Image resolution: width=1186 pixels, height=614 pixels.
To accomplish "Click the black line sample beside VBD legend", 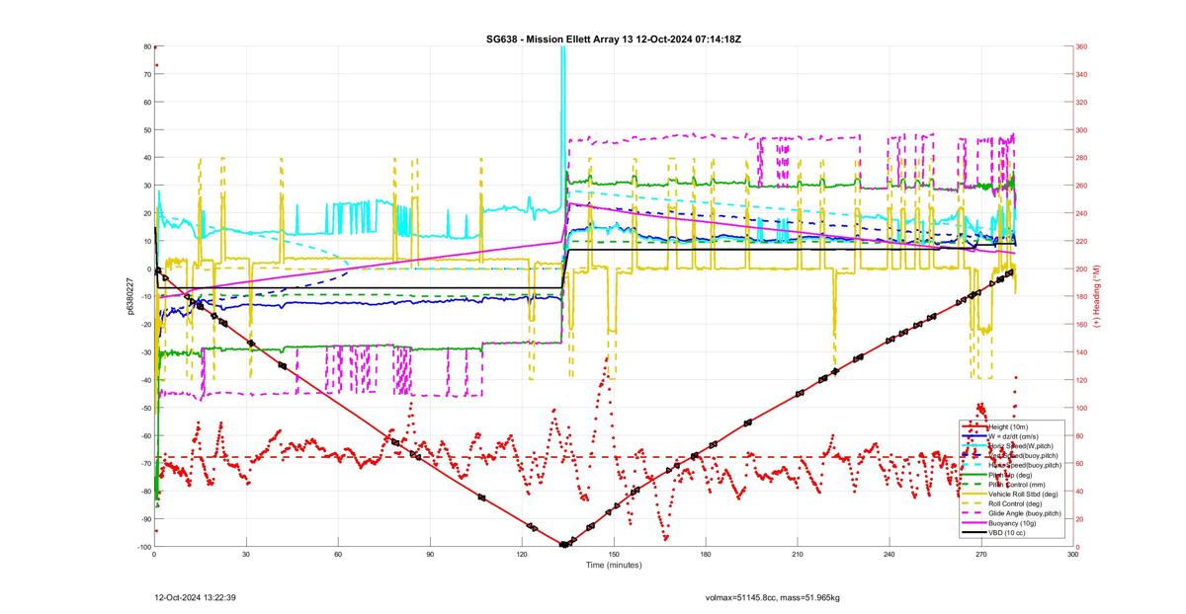I will tap(973, 533).
